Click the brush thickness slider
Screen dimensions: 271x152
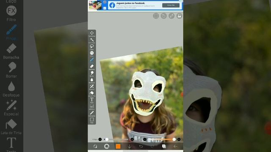pyautogui.click(x=116, y=139)
